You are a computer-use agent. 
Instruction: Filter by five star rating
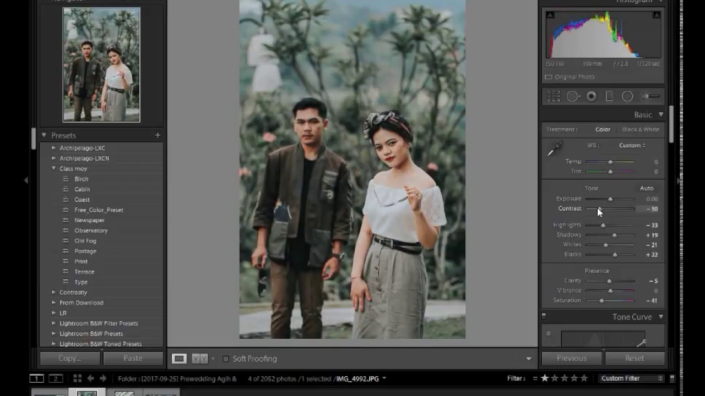pos(584,378)
